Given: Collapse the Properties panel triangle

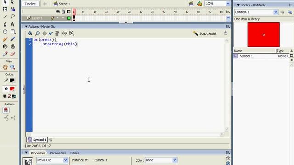Looking at the screenshot, I should click(26, 153).
